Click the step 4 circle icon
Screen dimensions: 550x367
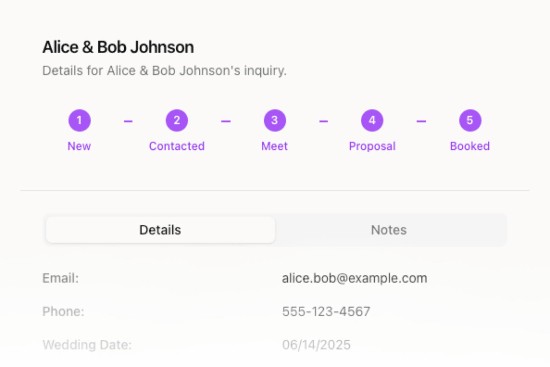click(x=372, y=120)
